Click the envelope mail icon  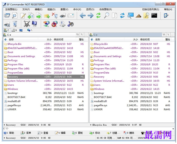click(71, 16)
